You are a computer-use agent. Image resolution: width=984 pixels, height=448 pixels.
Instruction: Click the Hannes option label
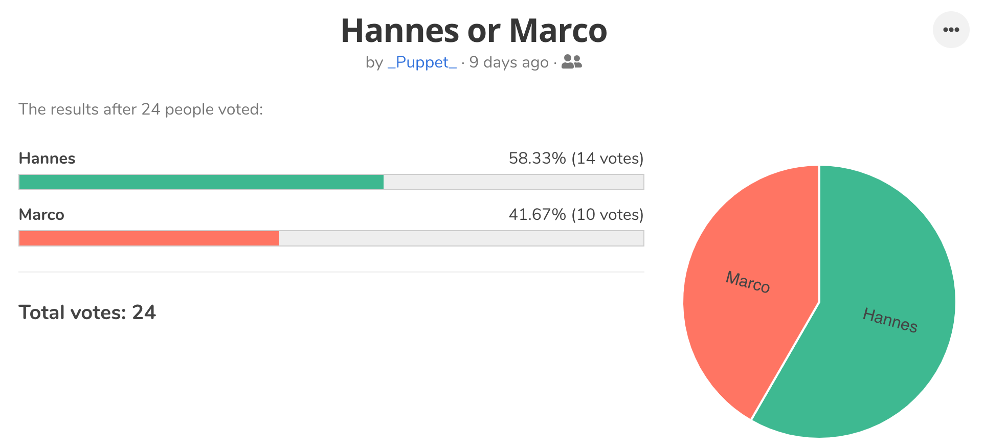47,159
